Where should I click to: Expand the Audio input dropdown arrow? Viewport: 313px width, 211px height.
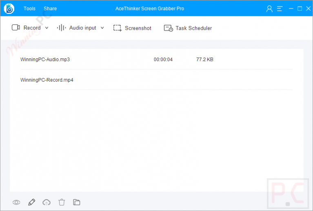102,28
